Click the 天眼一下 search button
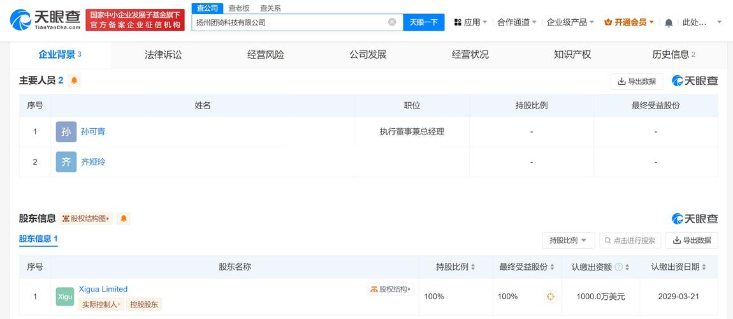The height and width of the screenshot is (319, 733). click(x=423, y=22)
